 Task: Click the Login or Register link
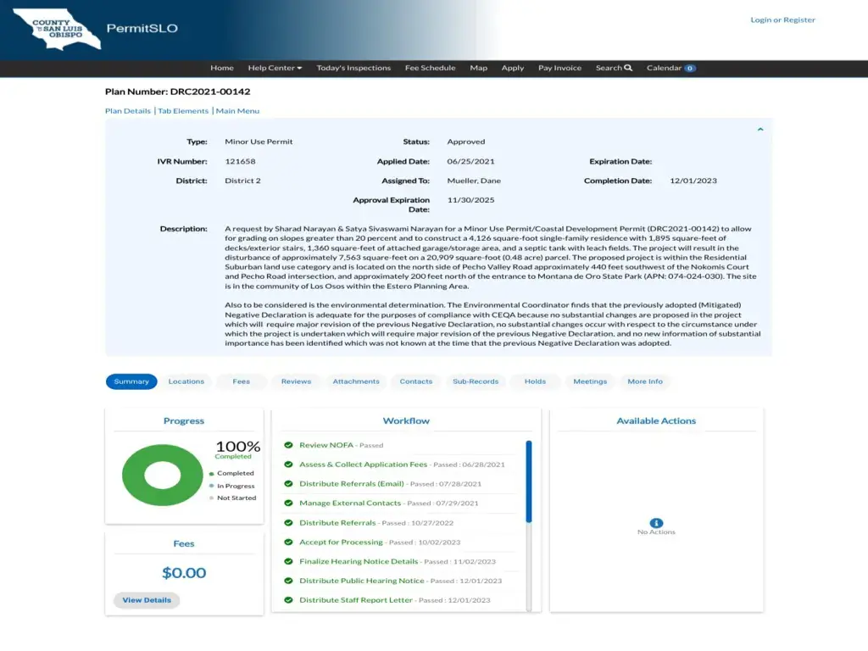coord(782,19)
